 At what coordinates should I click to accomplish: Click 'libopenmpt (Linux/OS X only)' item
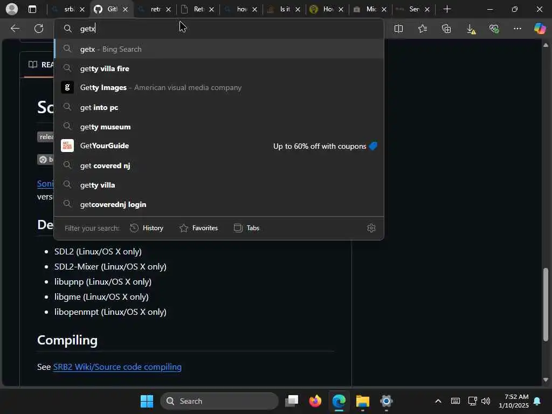click(x=110, y=312)
